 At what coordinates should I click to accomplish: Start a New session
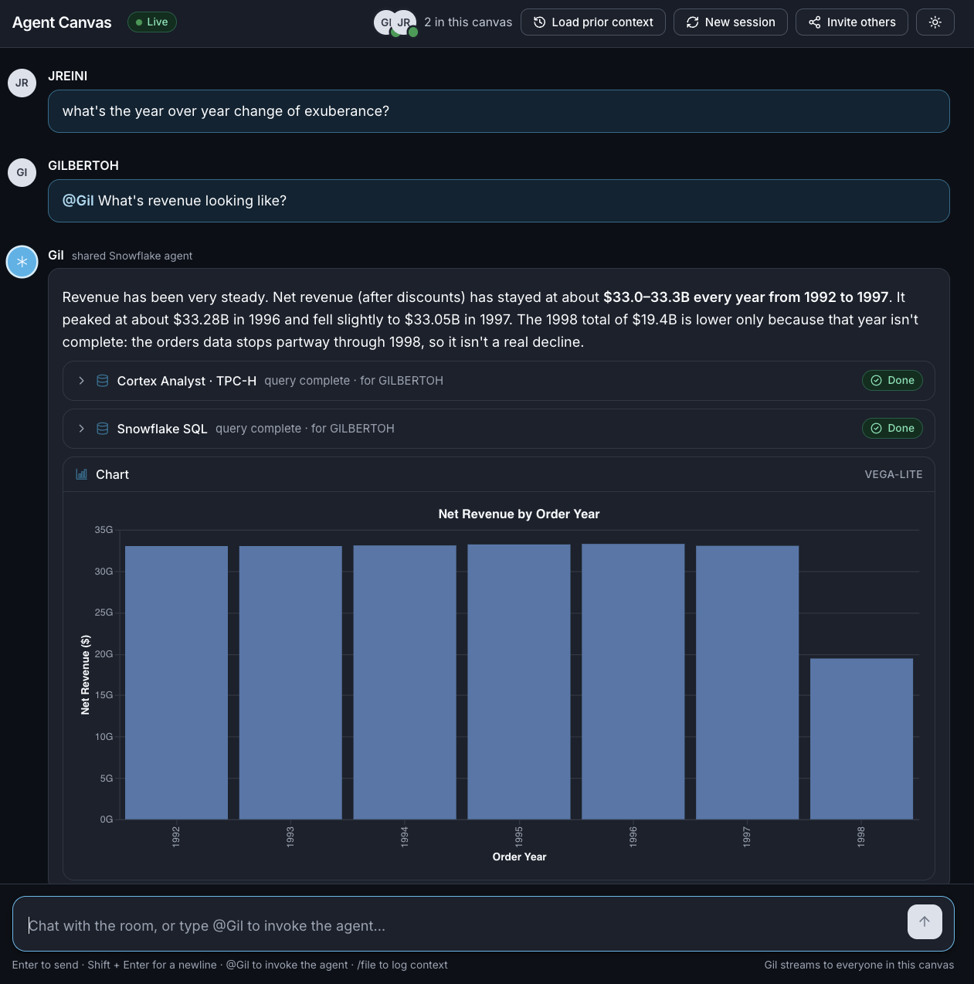[731, 22]
